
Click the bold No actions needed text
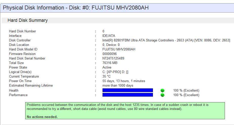[x=42, y=117]
